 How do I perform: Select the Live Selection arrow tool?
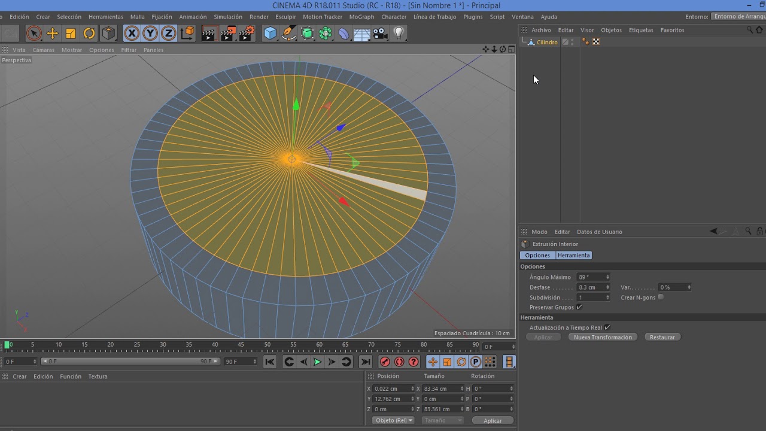(34, 34)
